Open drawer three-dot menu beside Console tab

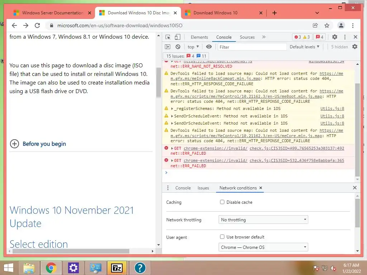click(x=168, y=188)
